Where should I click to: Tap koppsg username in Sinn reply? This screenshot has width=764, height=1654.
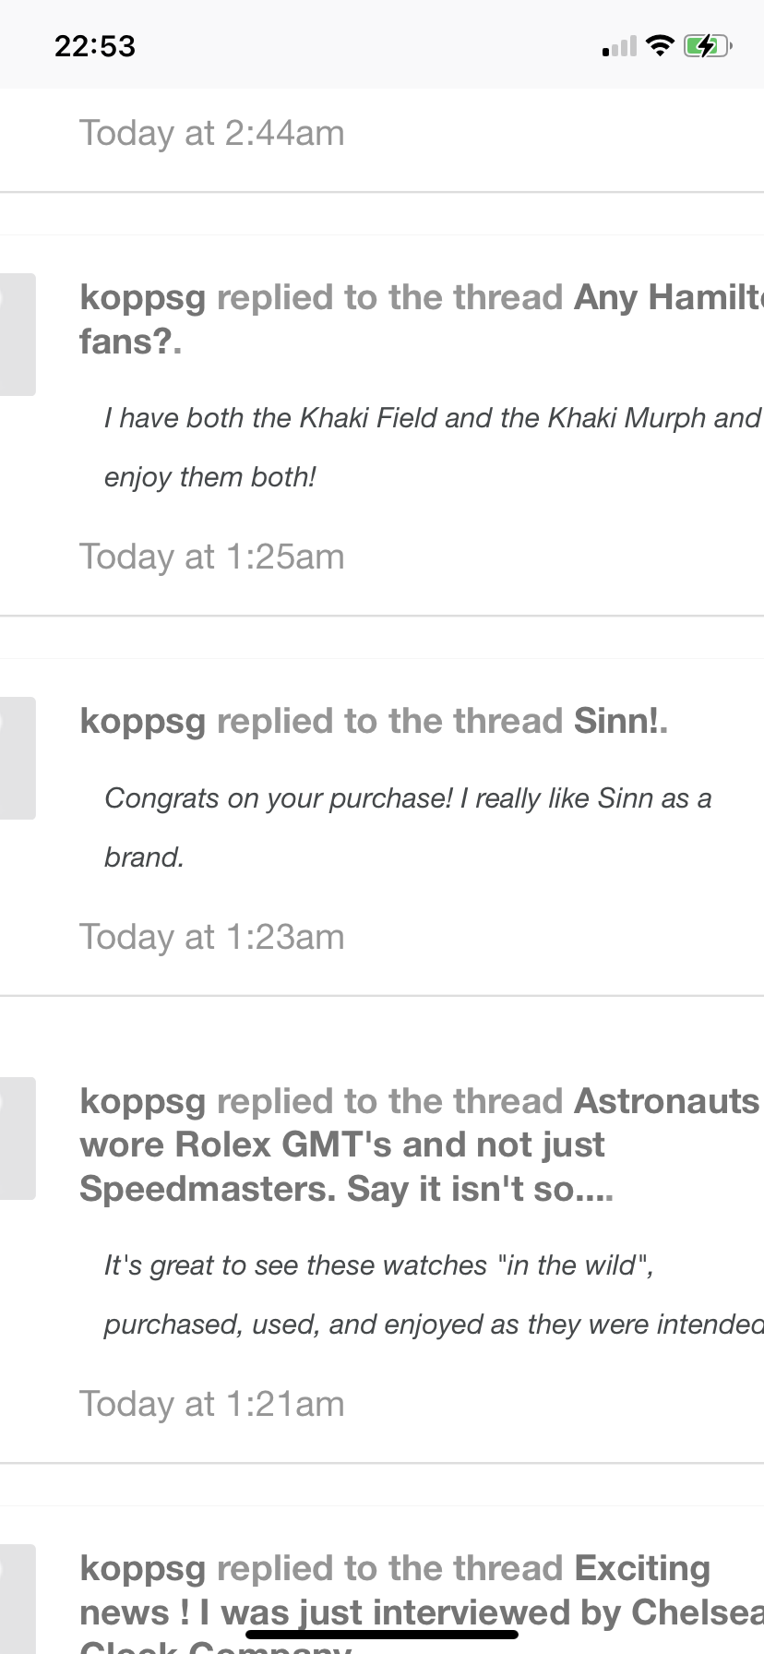[142, 722]
